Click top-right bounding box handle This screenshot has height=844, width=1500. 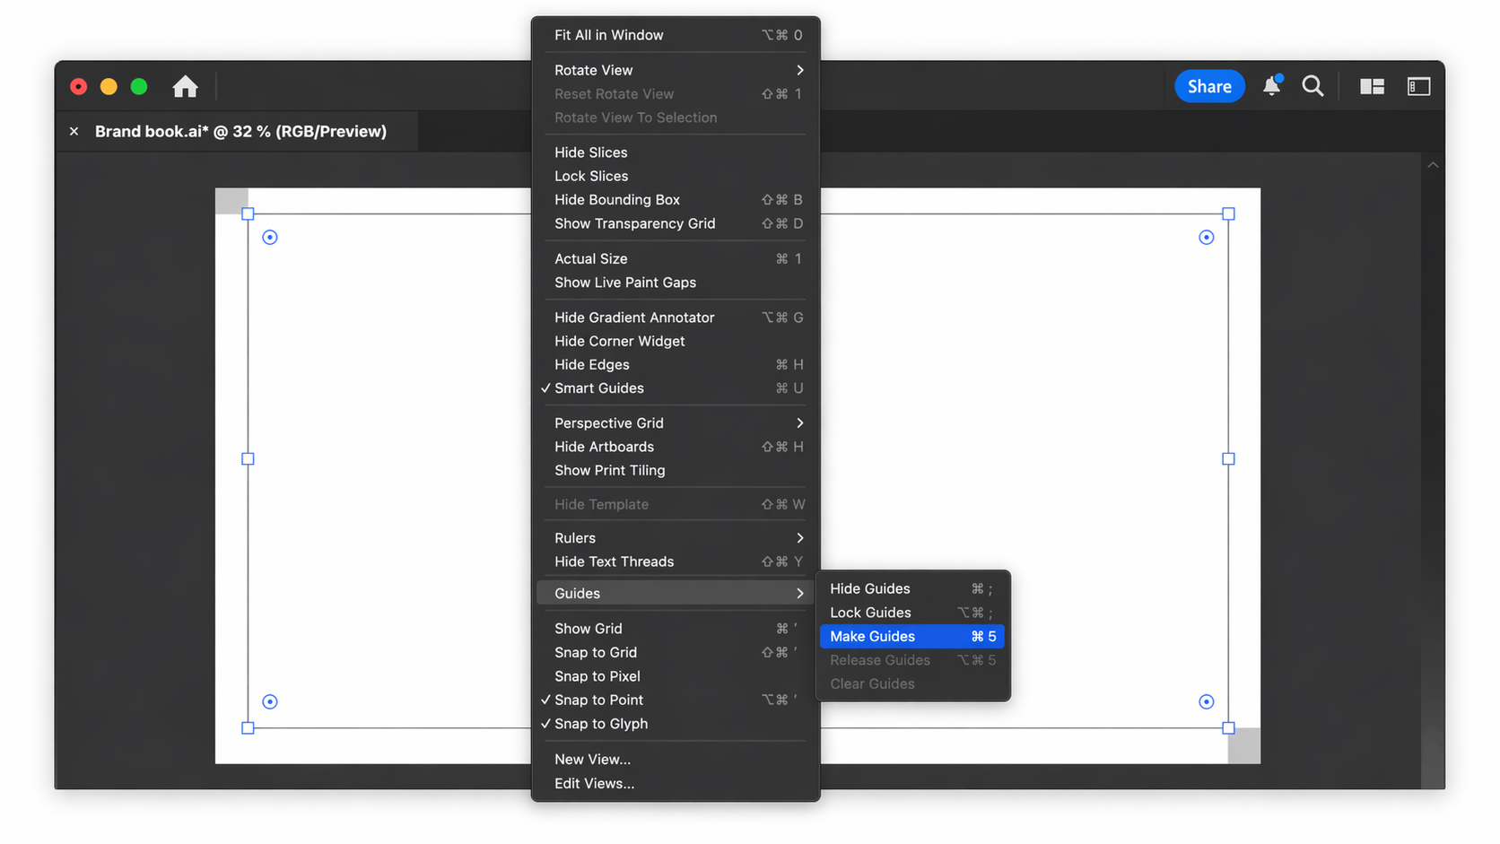tap(1228, 213)
